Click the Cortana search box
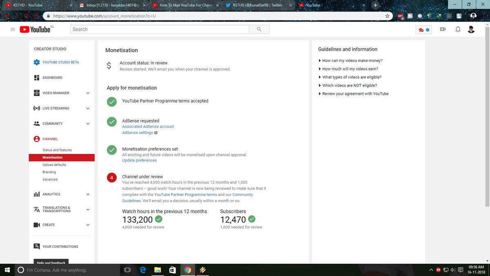This screenshot has height=276, width=490. (67, 270)
